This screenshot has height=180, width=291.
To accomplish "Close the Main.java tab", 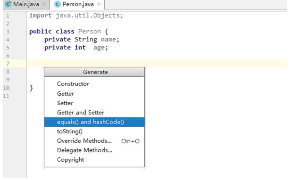I will tap(44, 4).
